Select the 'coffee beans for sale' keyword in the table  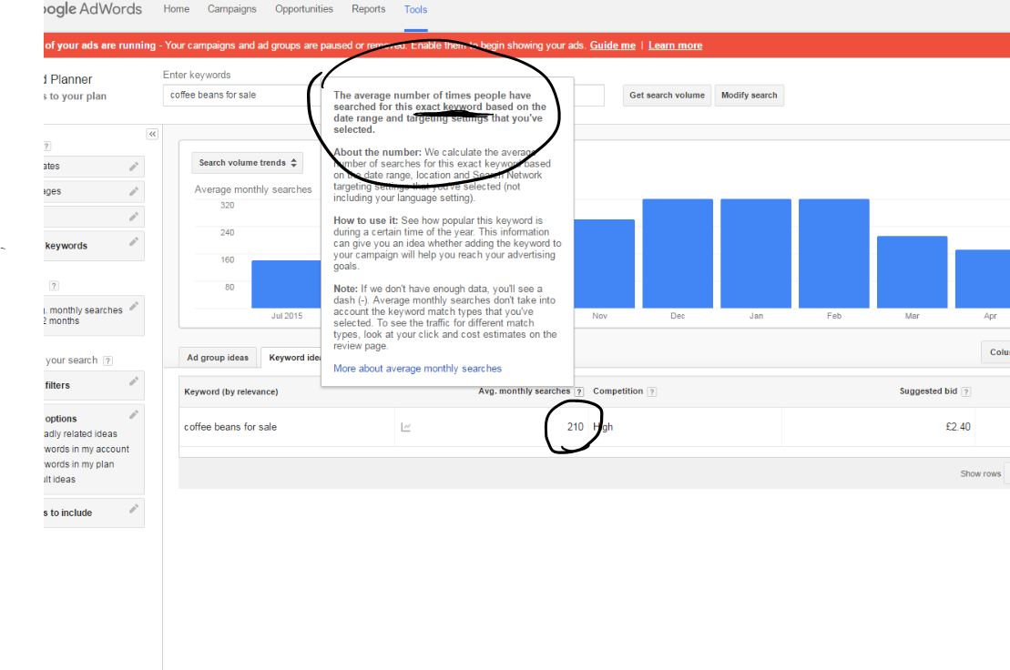(230, 427)
